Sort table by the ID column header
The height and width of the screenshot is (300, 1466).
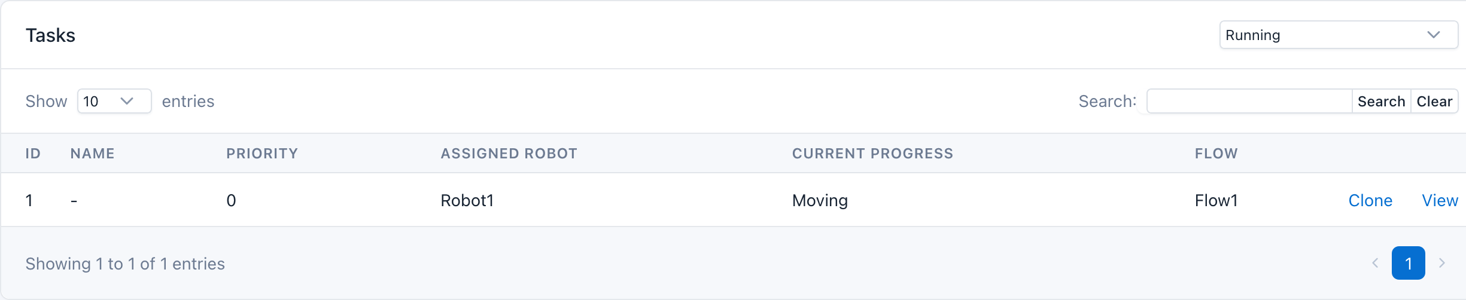[x=33, y=154]
